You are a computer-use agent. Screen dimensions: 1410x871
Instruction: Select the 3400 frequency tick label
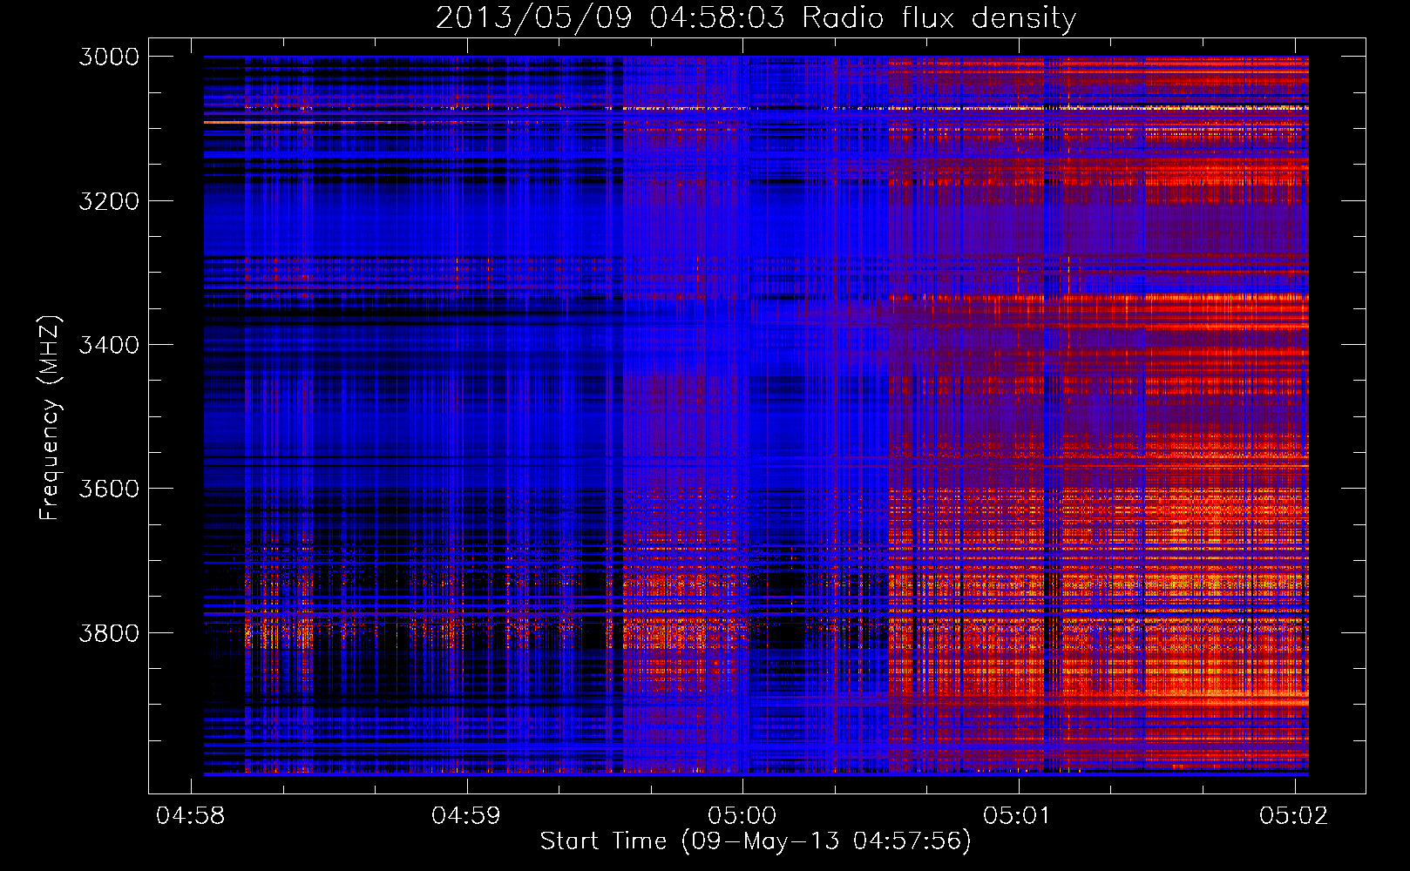coord(109,345)
